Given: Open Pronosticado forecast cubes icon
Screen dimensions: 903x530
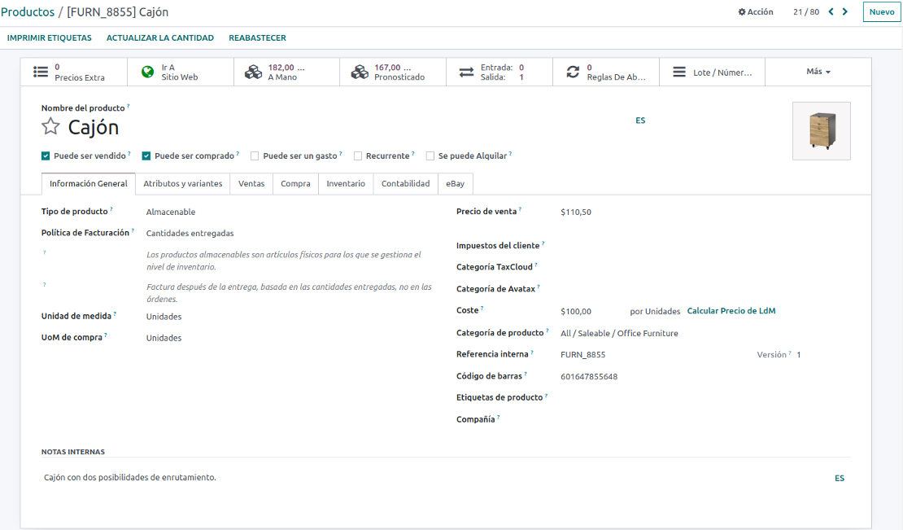Looking at the screenshot, I should tap(360, 72).
